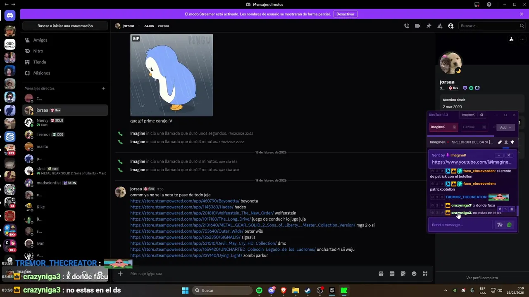
Task: Open the Tienda shop
Action: 65,62
